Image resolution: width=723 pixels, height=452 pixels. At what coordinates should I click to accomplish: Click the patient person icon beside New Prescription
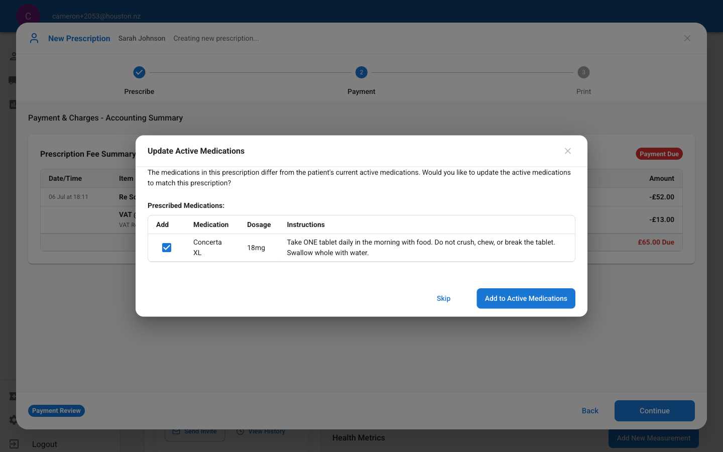click(x=34, y=38)
